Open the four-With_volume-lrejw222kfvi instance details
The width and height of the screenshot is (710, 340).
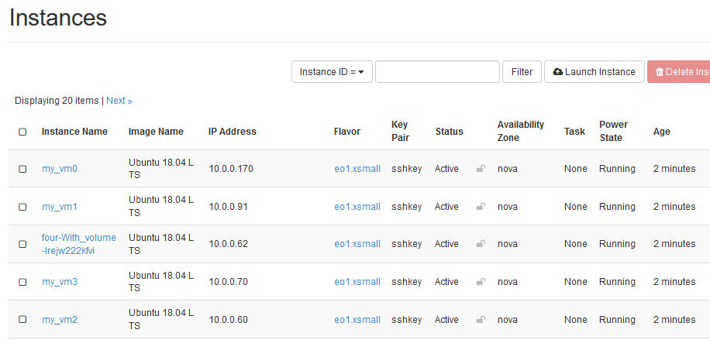[78, 244]
